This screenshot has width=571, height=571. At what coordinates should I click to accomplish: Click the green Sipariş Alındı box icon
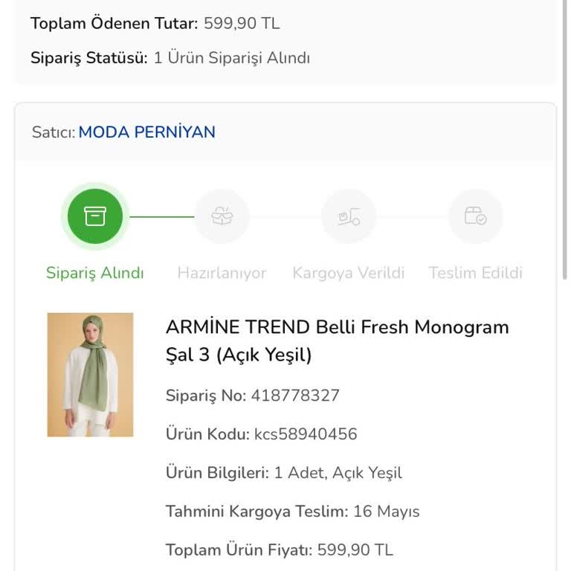click(x=95, y=216)
